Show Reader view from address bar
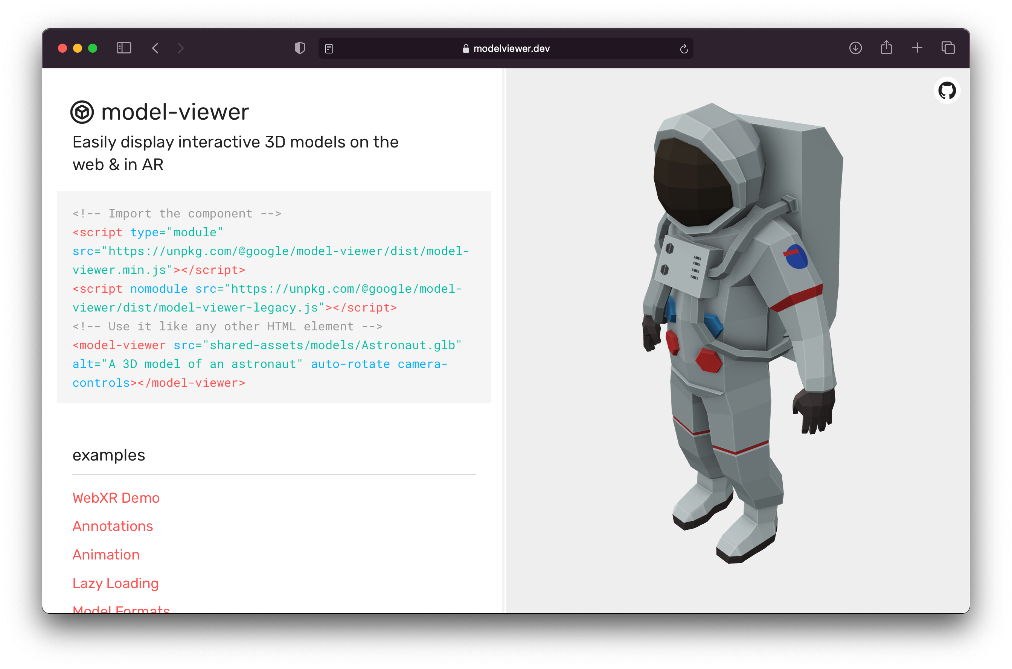Screen dimensions: 1012x669 [x=329, y=49]
